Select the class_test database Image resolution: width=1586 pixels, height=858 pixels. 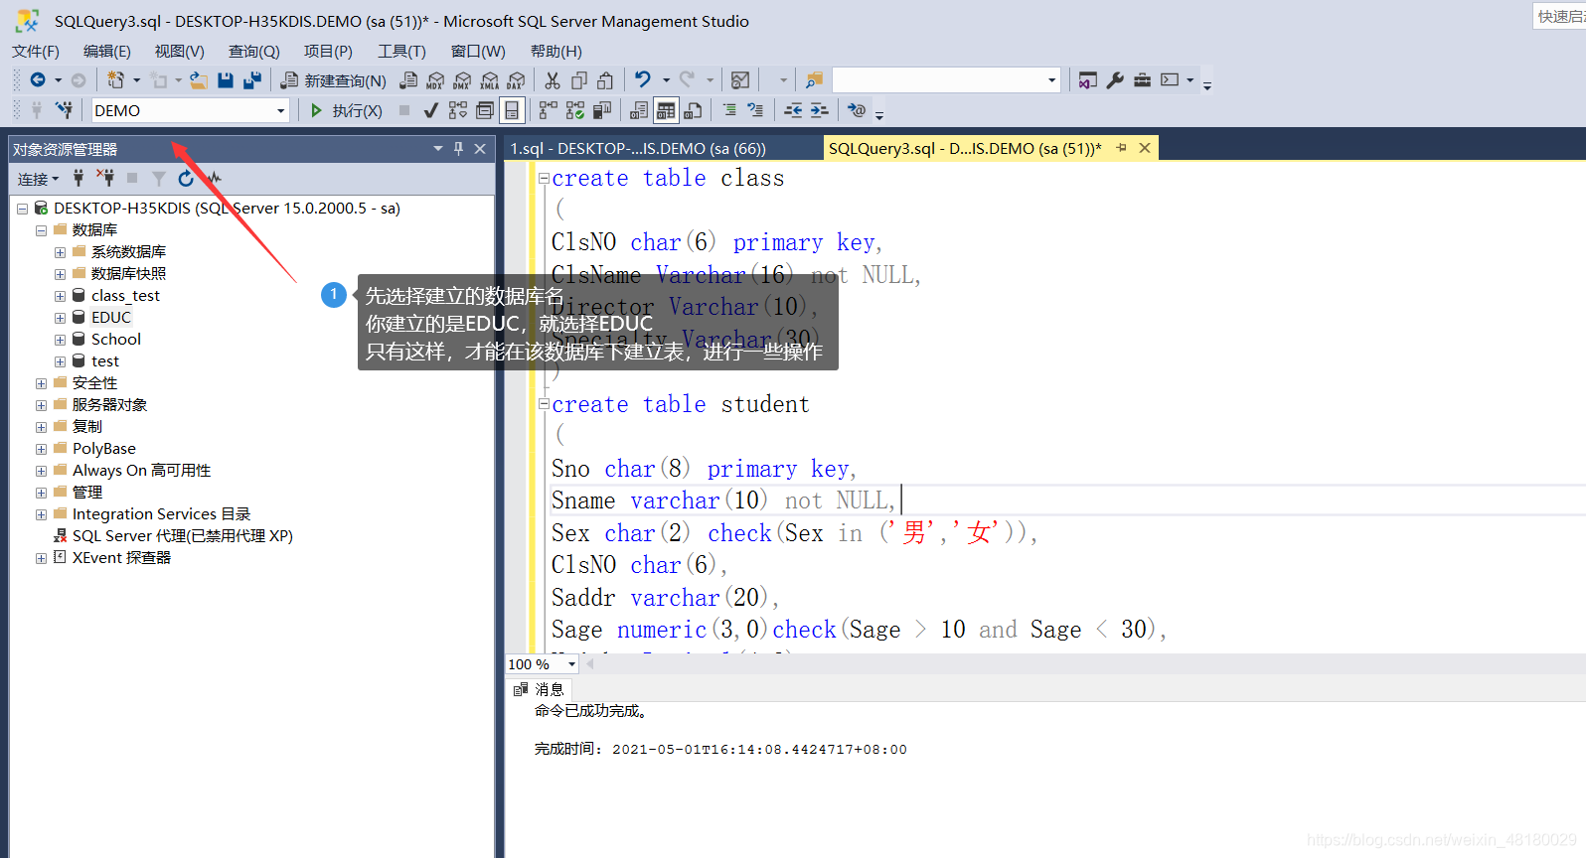pos(125,296)
